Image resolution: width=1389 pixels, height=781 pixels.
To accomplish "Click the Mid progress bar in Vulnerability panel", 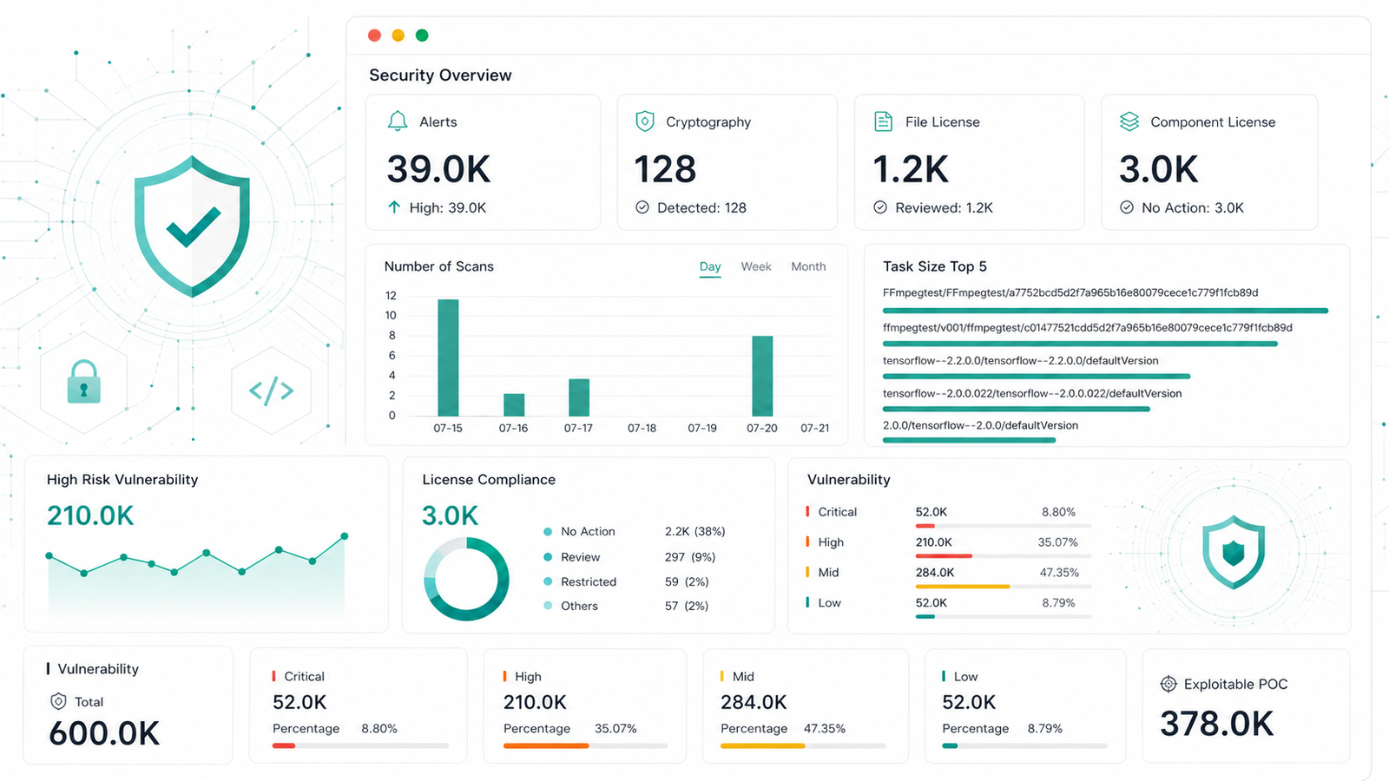I will coord(1003,587).
